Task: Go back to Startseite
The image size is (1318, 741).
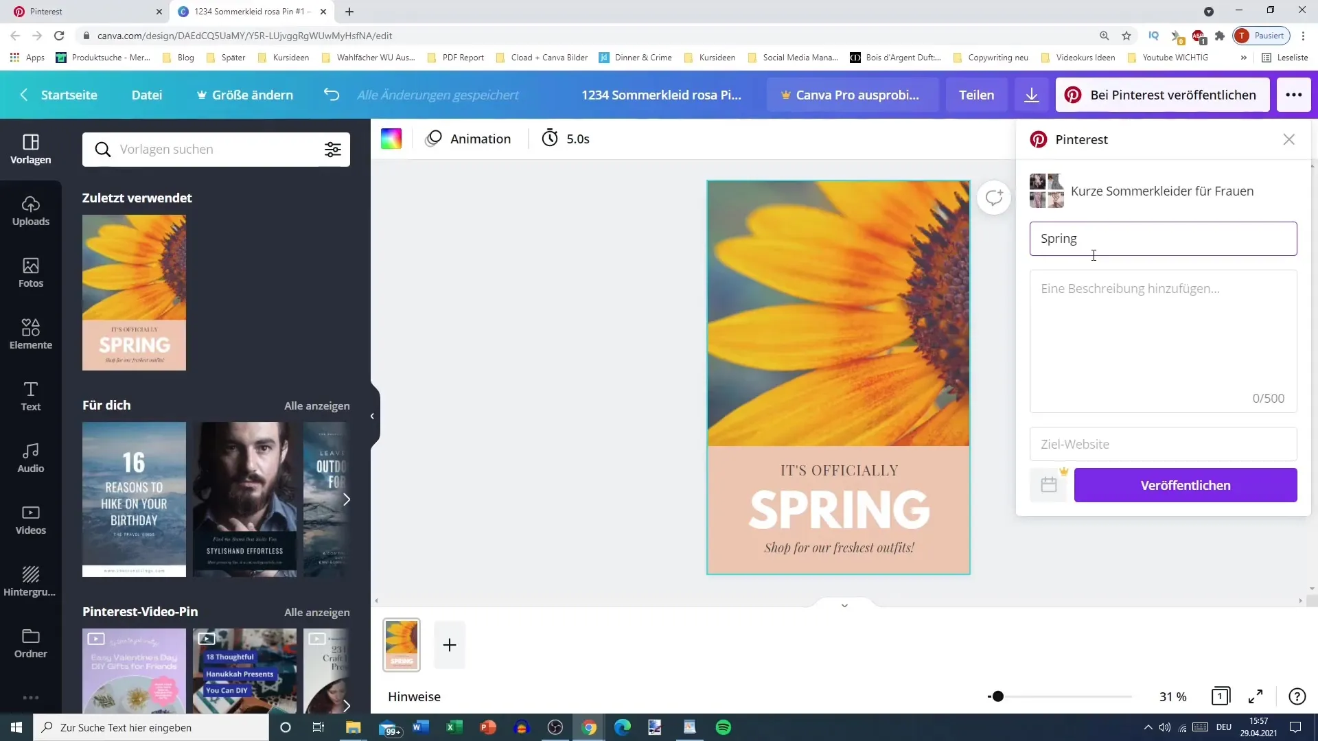Action: tap(58, 95)
